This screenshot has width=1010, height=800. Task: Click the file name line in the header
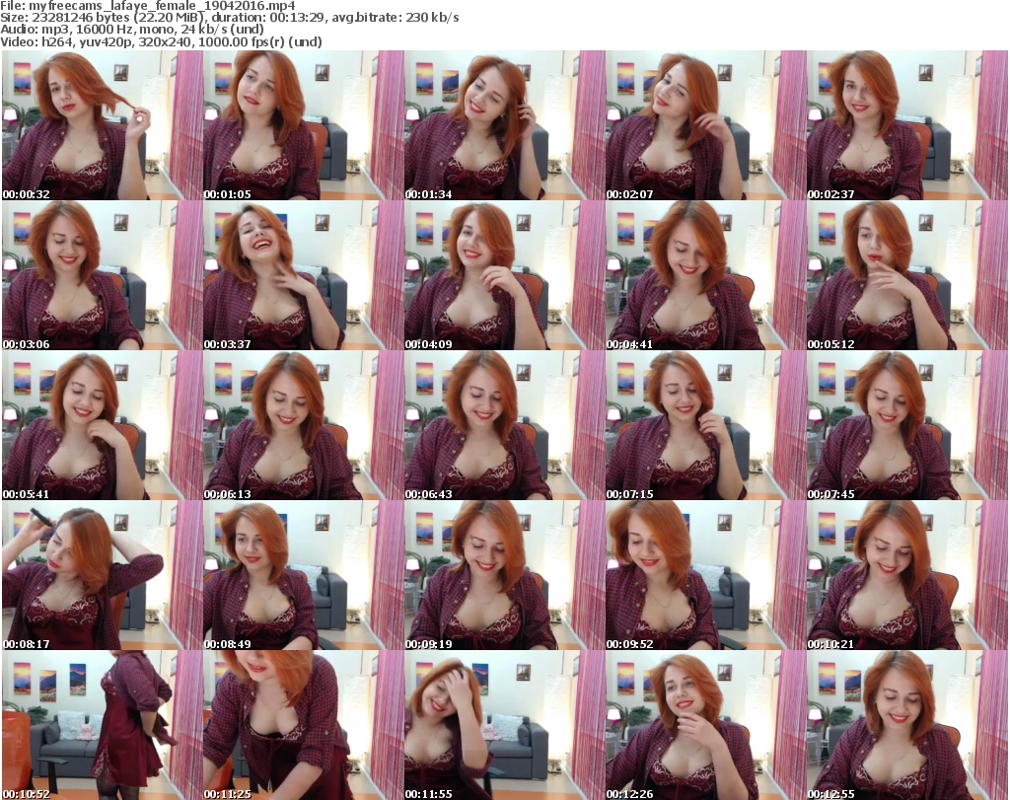148,6
